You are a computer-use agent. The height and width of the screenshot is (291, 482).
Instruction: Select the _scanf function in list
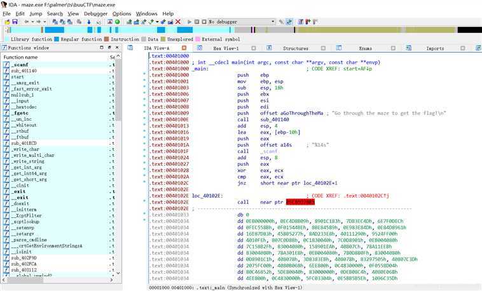tap(59, 65)
